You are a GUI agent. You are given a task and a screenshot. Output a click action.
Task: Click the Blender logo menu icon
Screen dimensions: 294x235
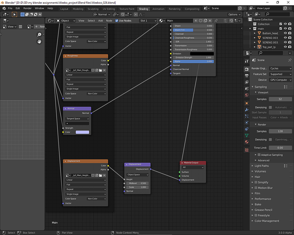tap(4, 8)
